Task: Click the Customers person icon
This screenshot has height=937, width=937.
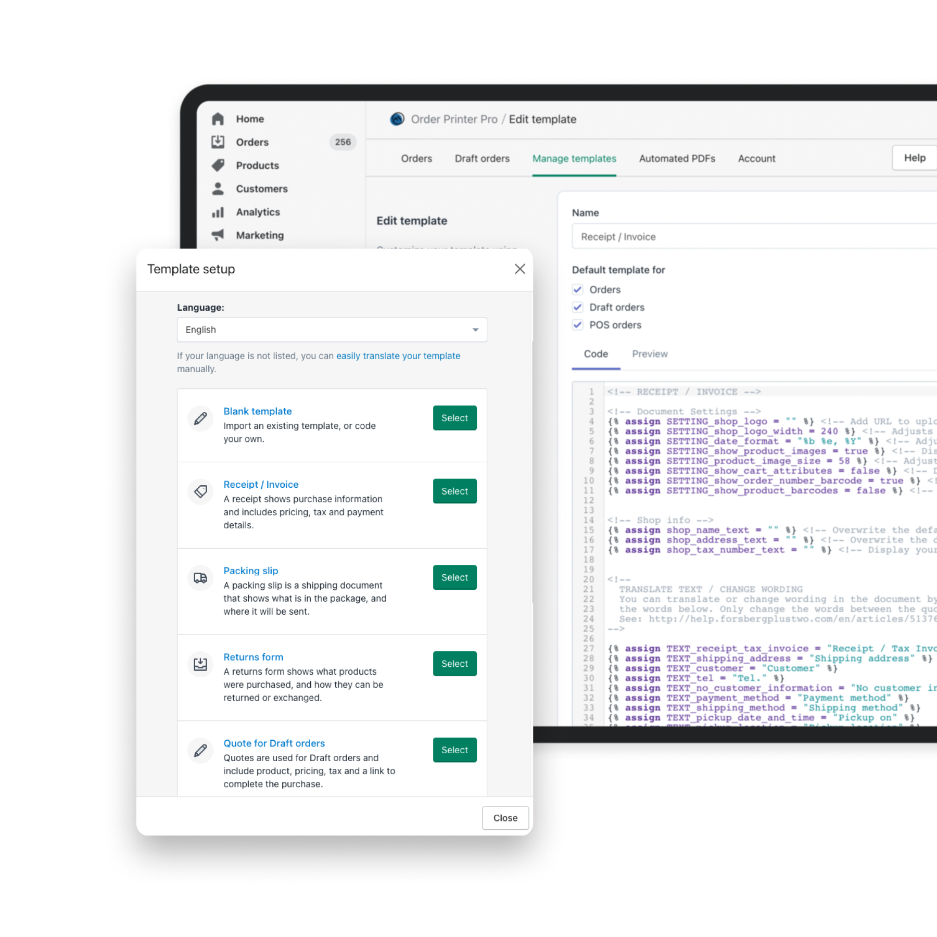Action: (x=218, y=189)
